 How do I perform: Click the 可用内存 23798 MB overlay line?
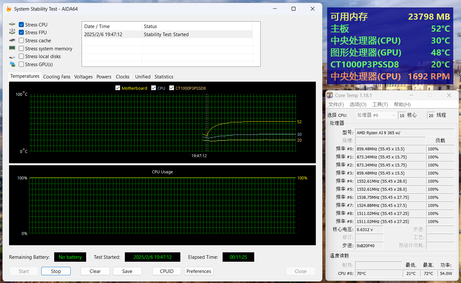[x=390, y=16]
